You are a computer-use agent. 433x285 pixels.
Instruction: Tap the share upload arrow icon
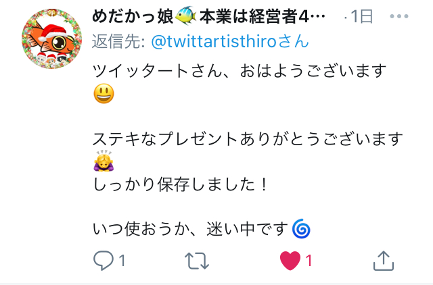(384, 261)
